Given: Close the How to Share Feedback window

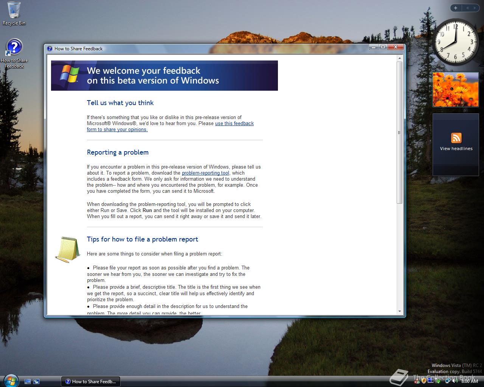Looking at the screenshot, I should tap(396, 47).
